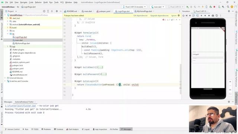Select opened file target icon in Project panel
The height and width of the screenshot is (134, 238).
44,11
